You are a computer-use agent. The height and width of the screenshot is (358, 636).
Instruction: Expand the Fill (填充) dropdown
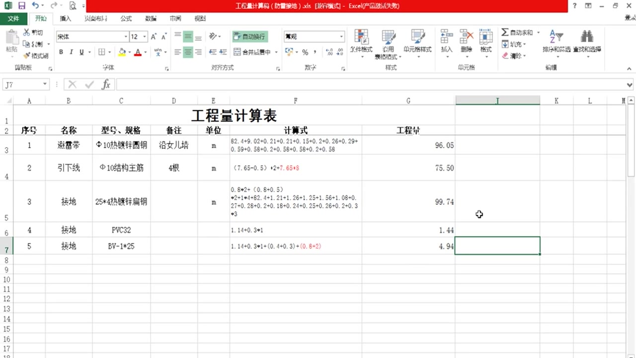[524, 44]
